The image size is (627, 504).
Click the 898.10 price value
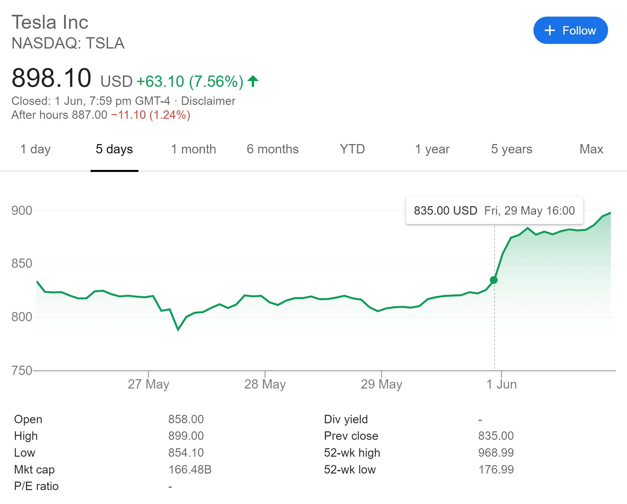pyautogui.click(x=51, y=78)
